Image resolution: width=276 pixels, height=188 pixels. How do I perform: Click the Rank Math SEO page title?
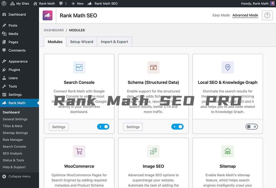tap(78, 15)
